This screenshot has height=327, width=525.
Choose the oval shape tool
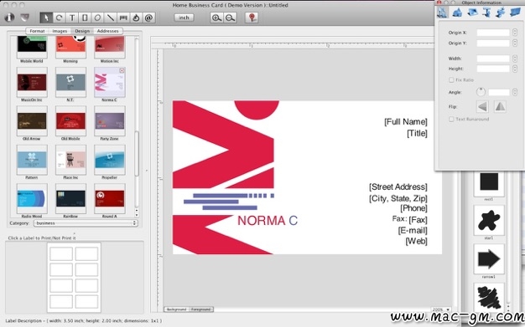[x=97, y=18]
